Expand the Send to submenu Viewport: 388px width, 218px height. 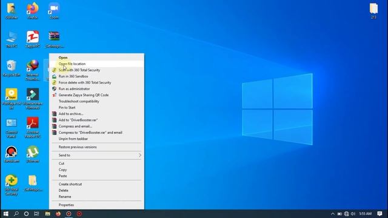(96, 155)
